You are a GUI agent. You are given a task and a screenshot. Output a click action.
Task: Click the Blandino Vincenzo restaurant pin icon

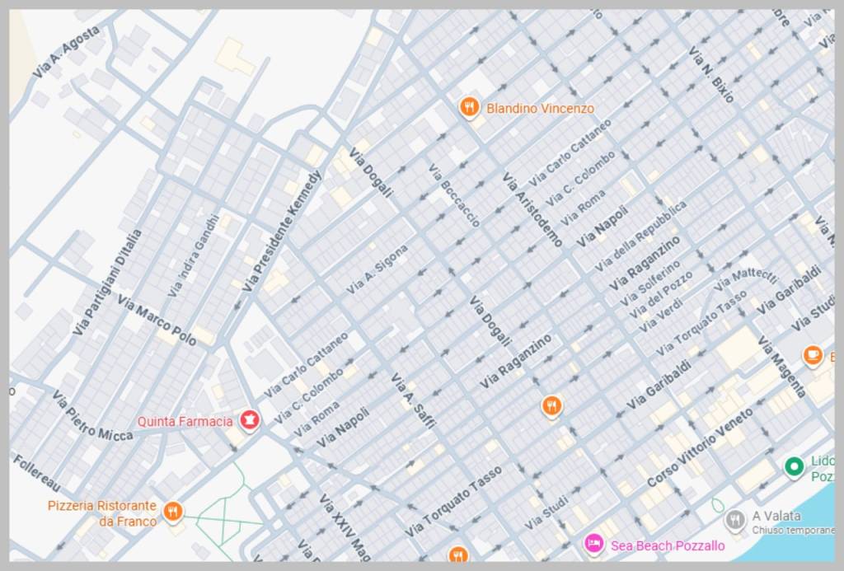pyautogui.click(x=469, y=107)
